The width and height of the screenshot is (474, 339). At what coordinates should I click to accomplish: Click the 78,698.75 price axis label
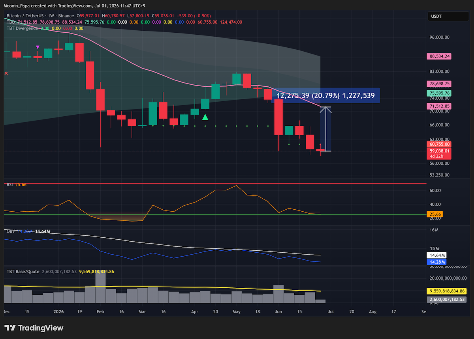coord(439,84)
